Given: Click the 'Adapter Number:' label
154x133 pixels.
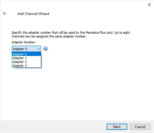Looking at the screenshot, I should tap(24, 42).
